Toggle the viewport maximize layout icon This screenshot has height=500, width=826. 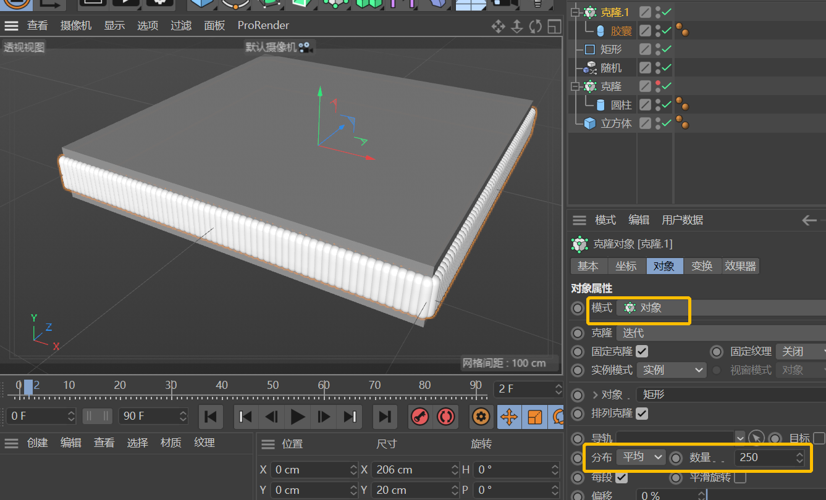click(x=554, y=27)
